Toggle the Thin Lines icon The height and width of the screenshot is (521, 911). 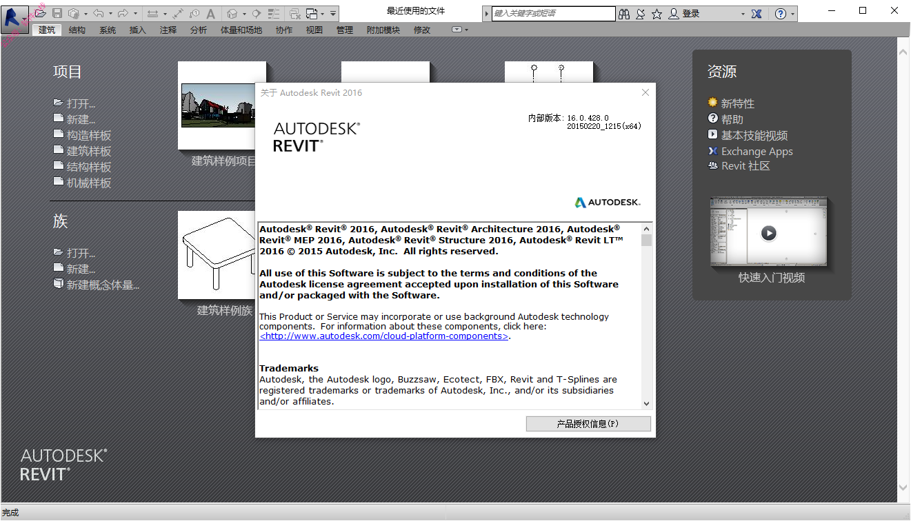pos(274,13)
